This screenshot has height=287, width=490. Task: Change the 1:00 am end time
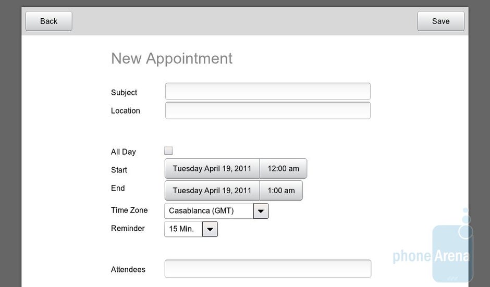(281, 191)
